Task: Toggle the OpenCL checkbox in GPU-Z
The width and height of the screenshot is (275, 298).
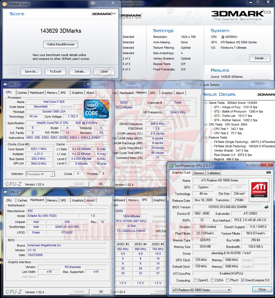Action: pos(195,280)
